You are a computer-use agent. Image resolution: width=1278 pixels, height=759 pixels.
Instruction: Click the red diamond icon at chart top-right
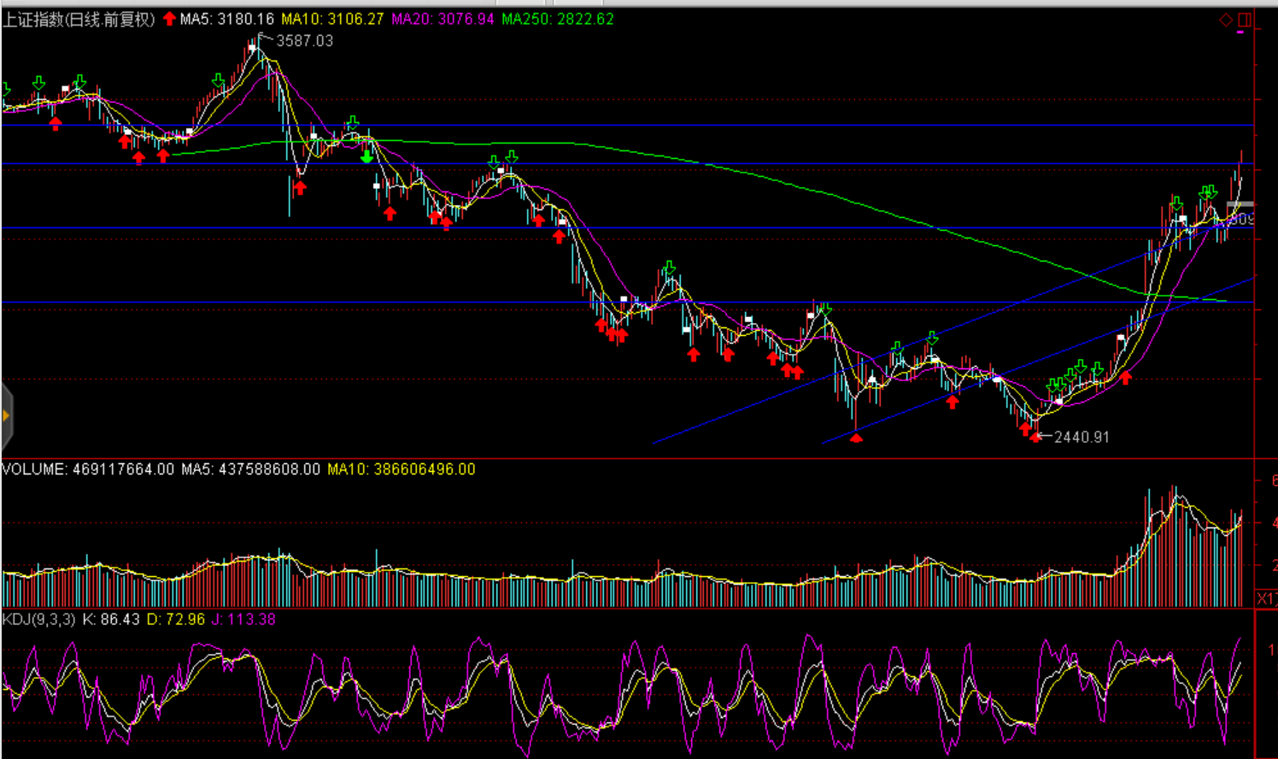tap(1225, 20)
